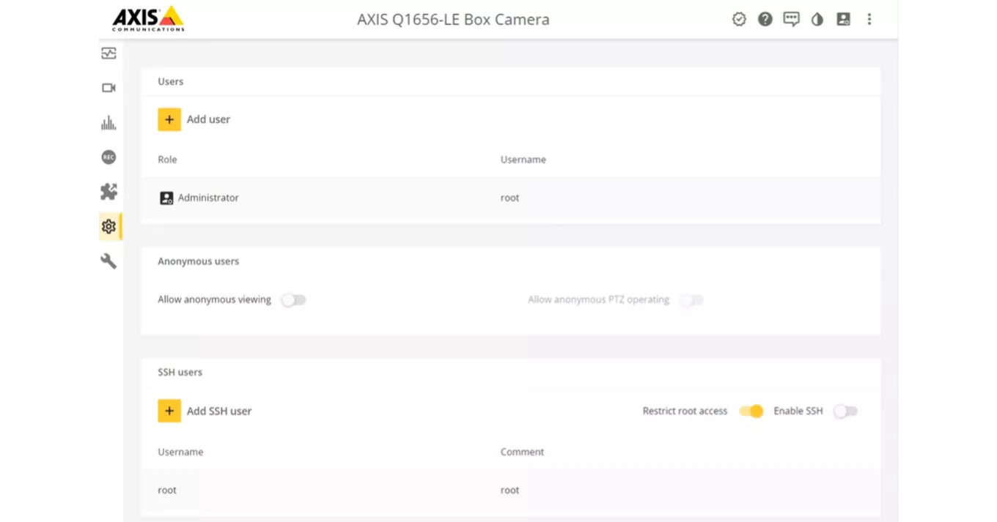This screenshot has width=997, height=522.
Task: Open the user account icon in header
Action: 843,19
